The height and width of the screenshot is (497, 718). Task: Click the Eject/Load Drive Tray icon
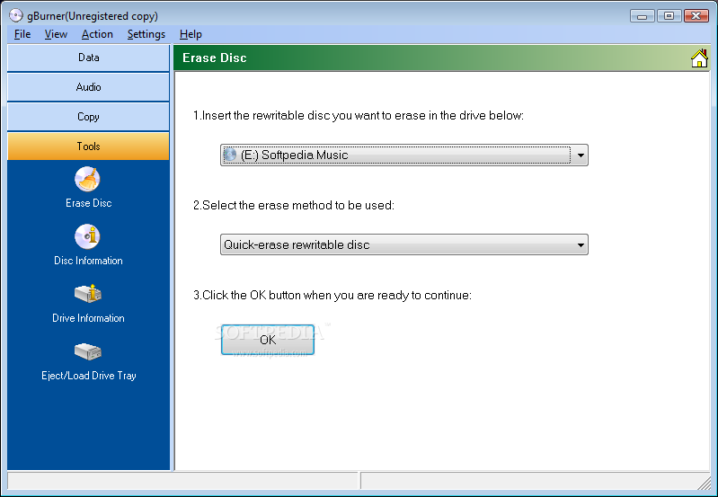coord(87,351)
